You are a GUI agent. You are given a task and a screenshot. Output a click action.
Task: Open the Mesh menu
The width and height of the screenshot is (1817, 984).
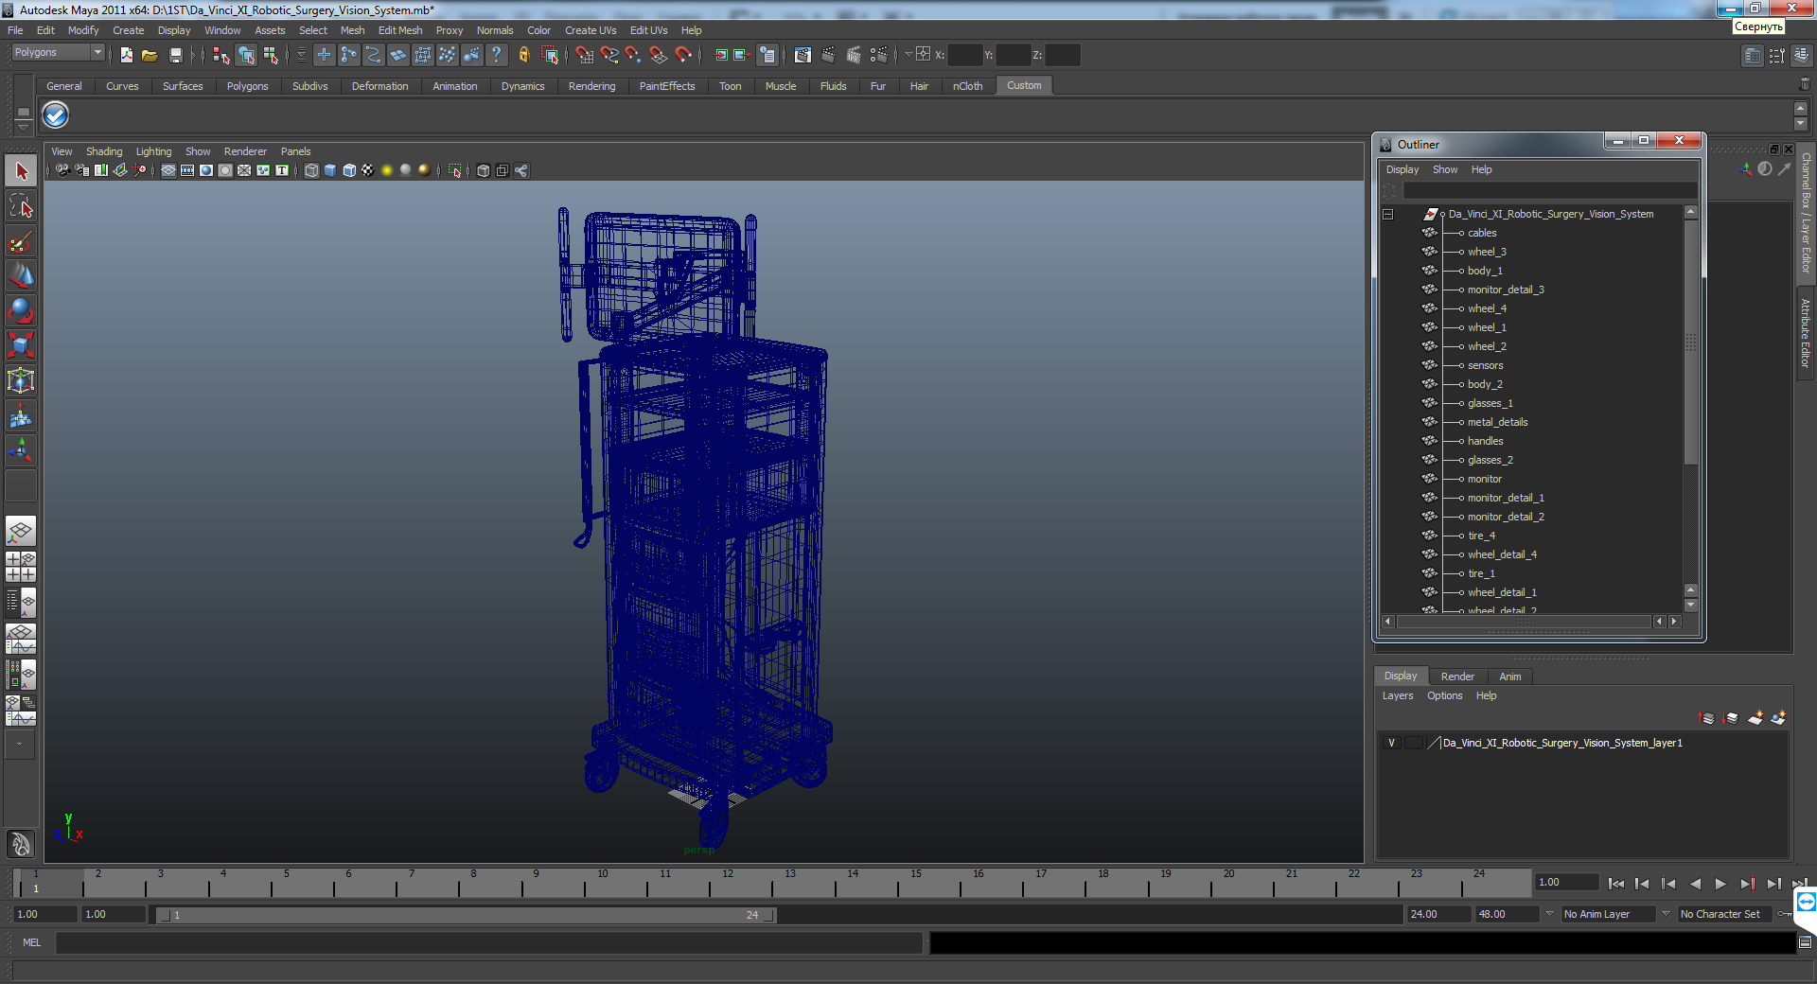tap(352, 30)
